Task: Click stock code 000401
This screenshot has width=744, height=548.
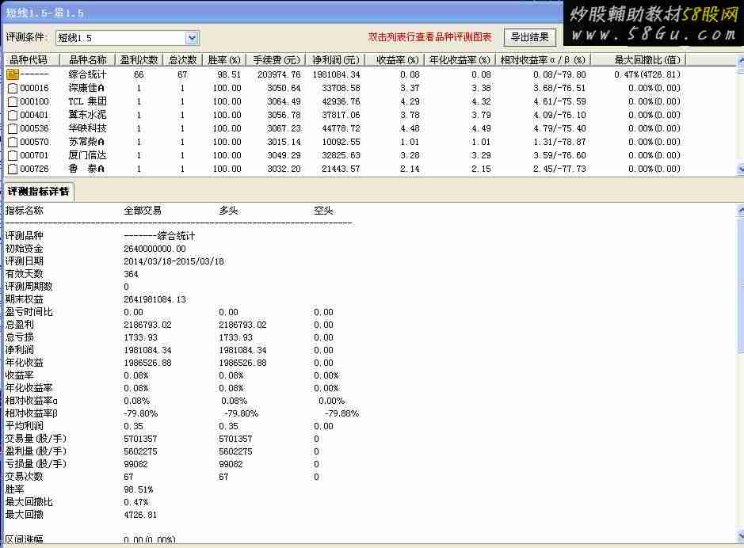Action: pyautogui.click(x=34, y=115)
